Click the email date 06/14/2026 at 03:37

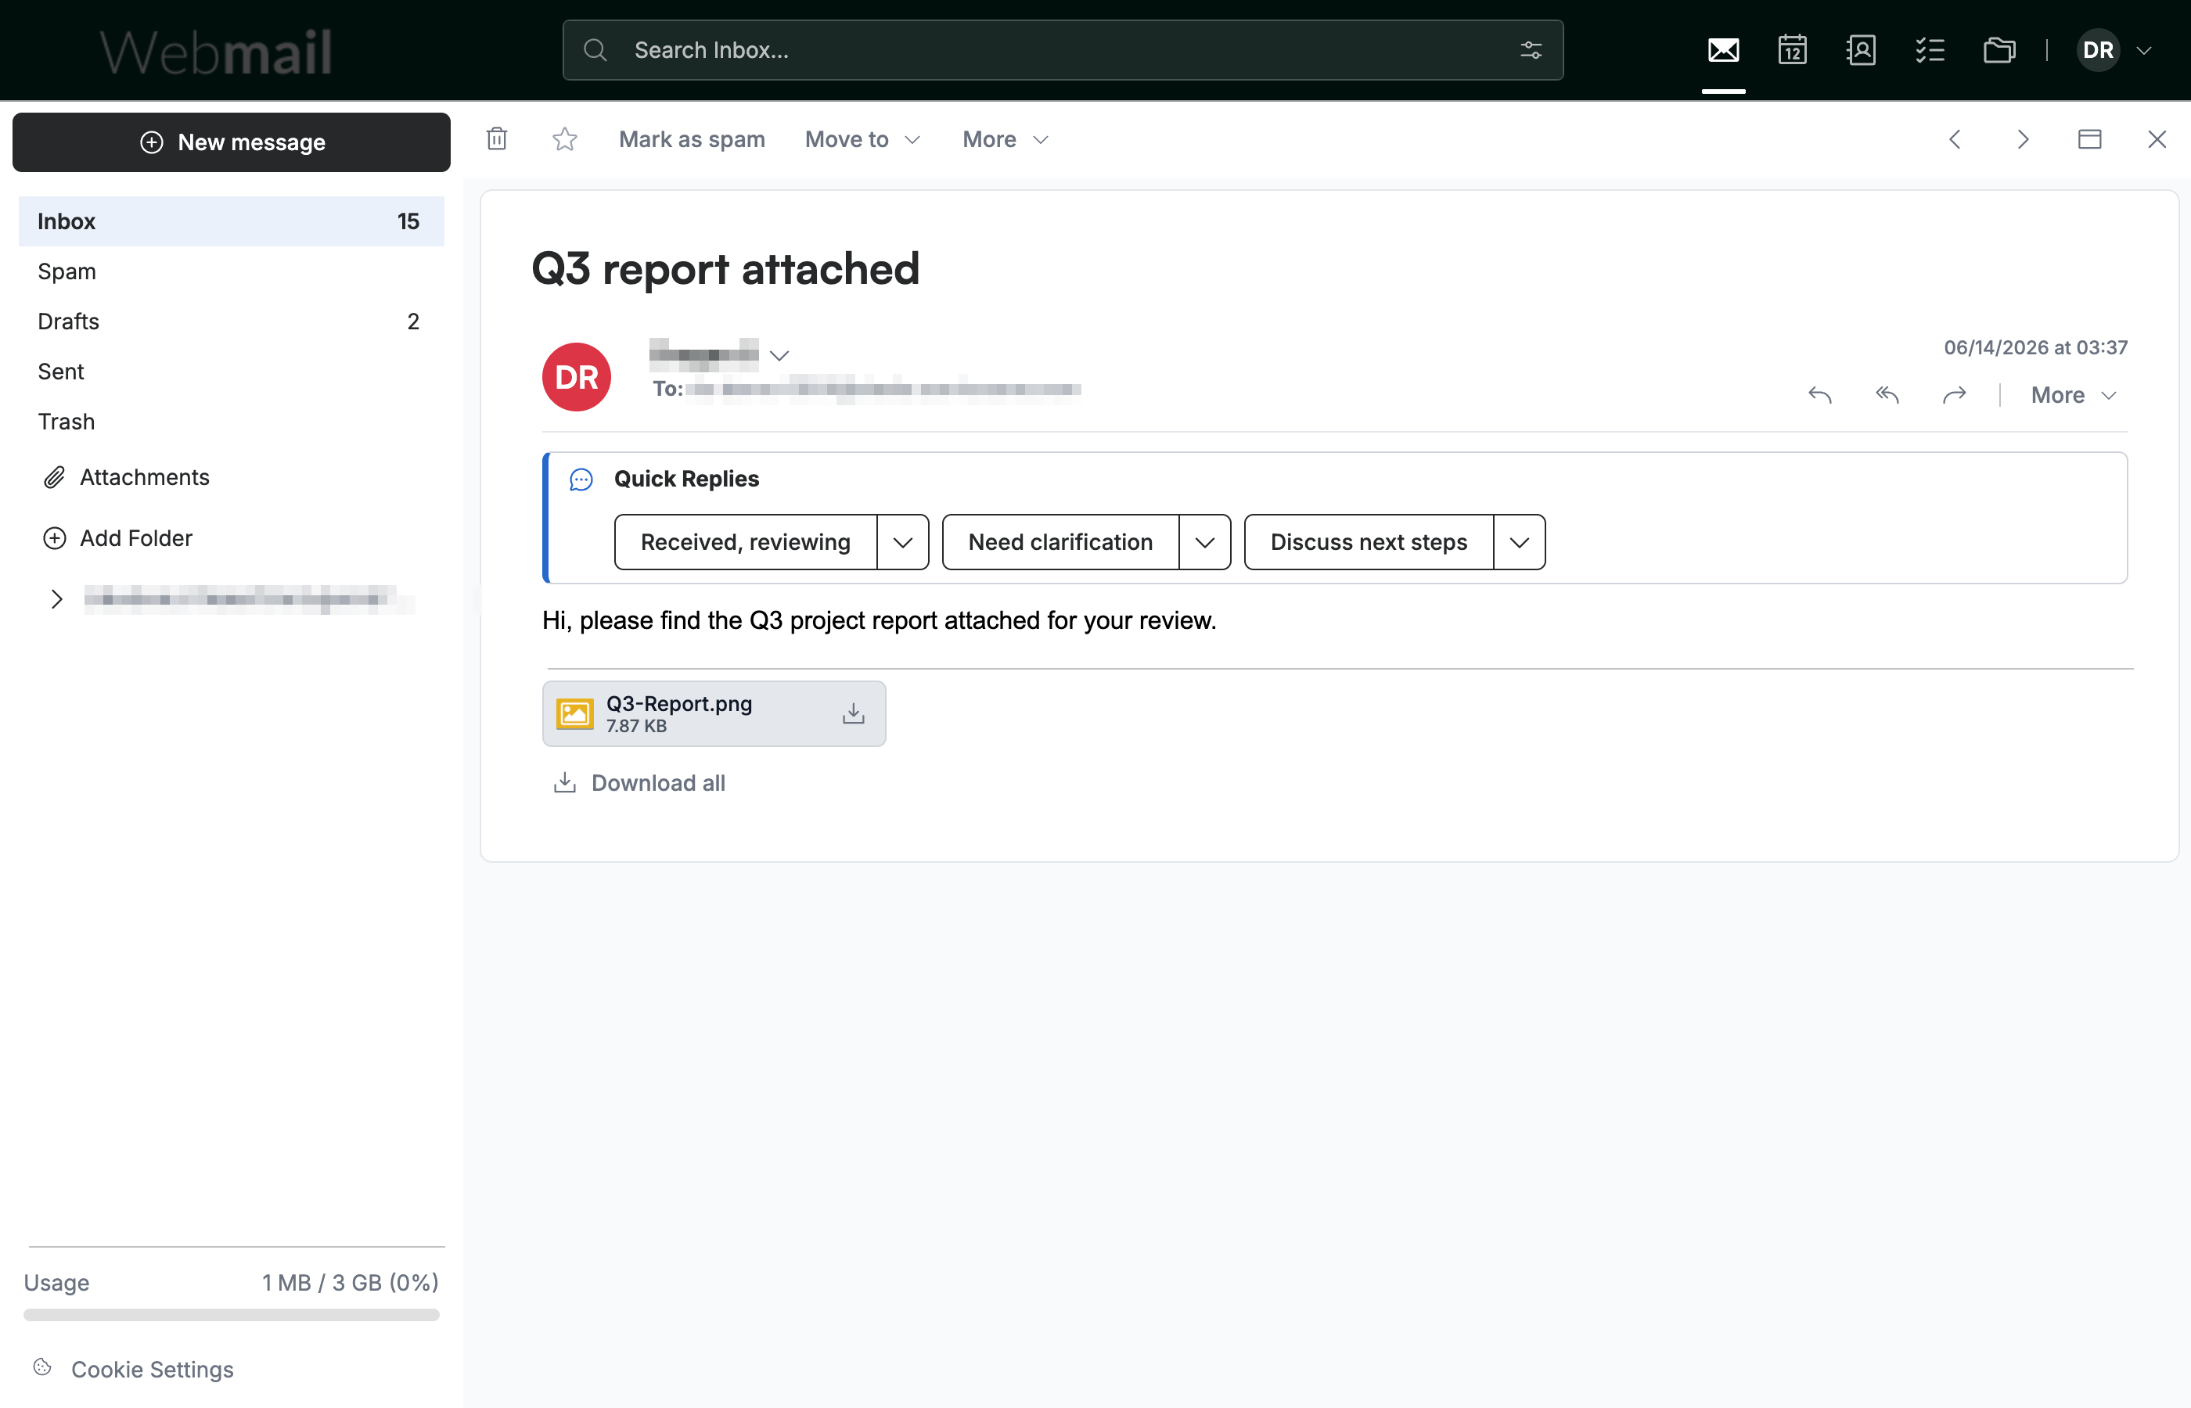(x=2035, y=347)
